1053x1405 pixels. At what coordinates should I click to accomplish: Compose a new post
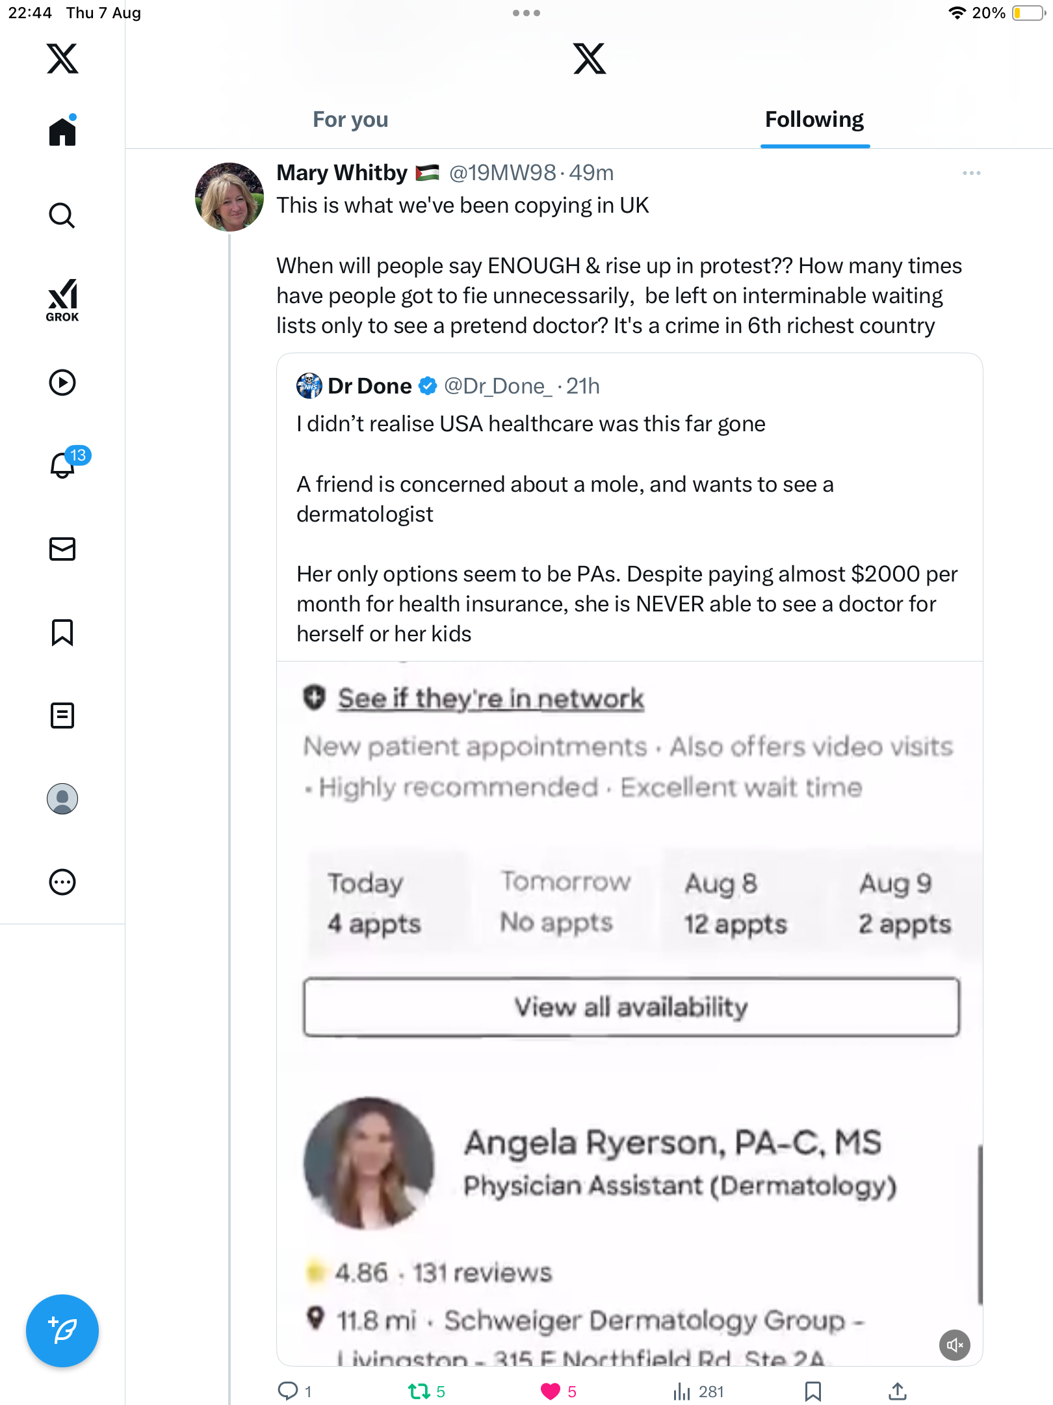point(62,1330)
